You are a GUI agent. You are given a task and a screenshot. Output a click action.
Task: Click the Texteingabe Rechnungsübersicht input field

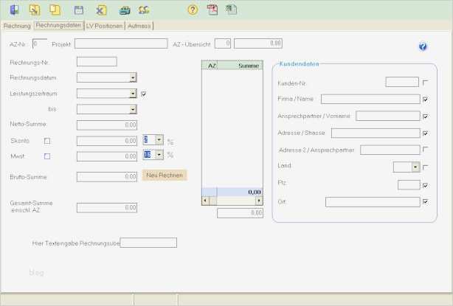[x=148, y=243]
